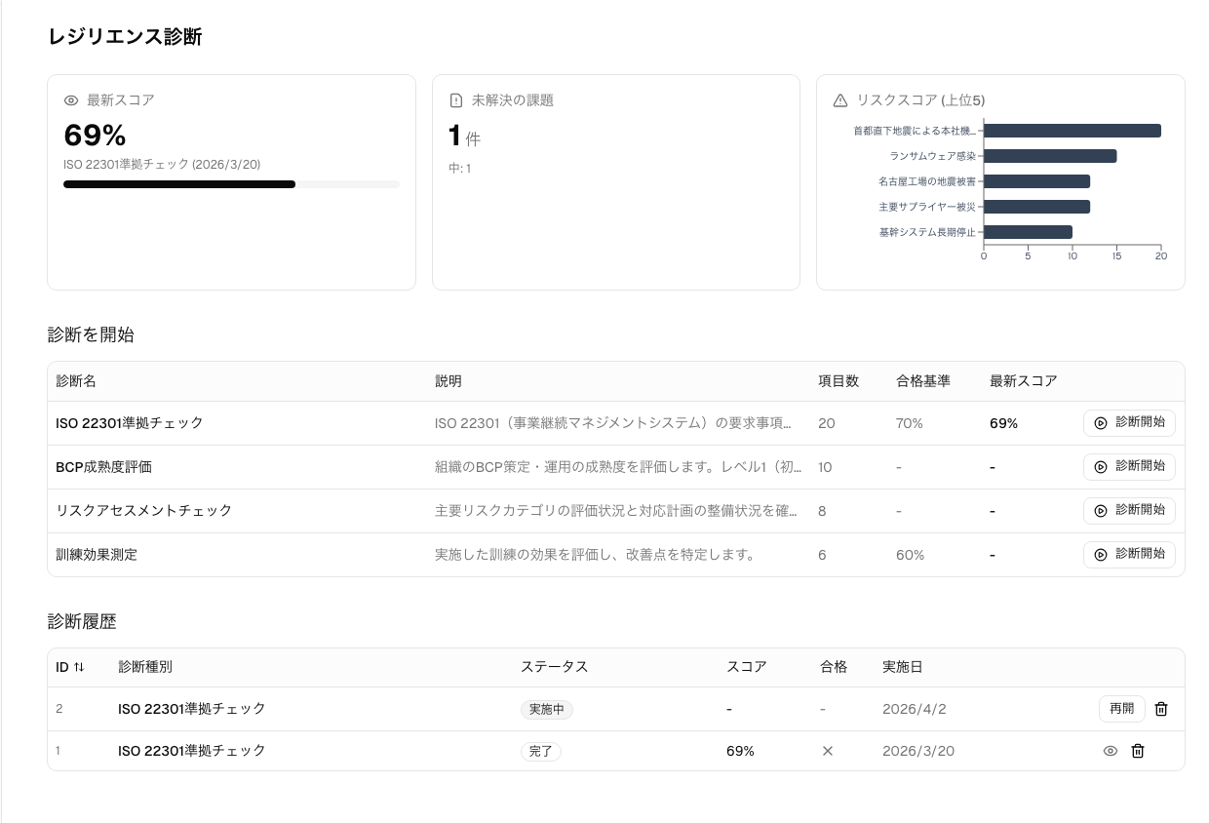Screen dimensions: 1209x823
Task: Click the 実施中 status badge
Action: point(547,710)
